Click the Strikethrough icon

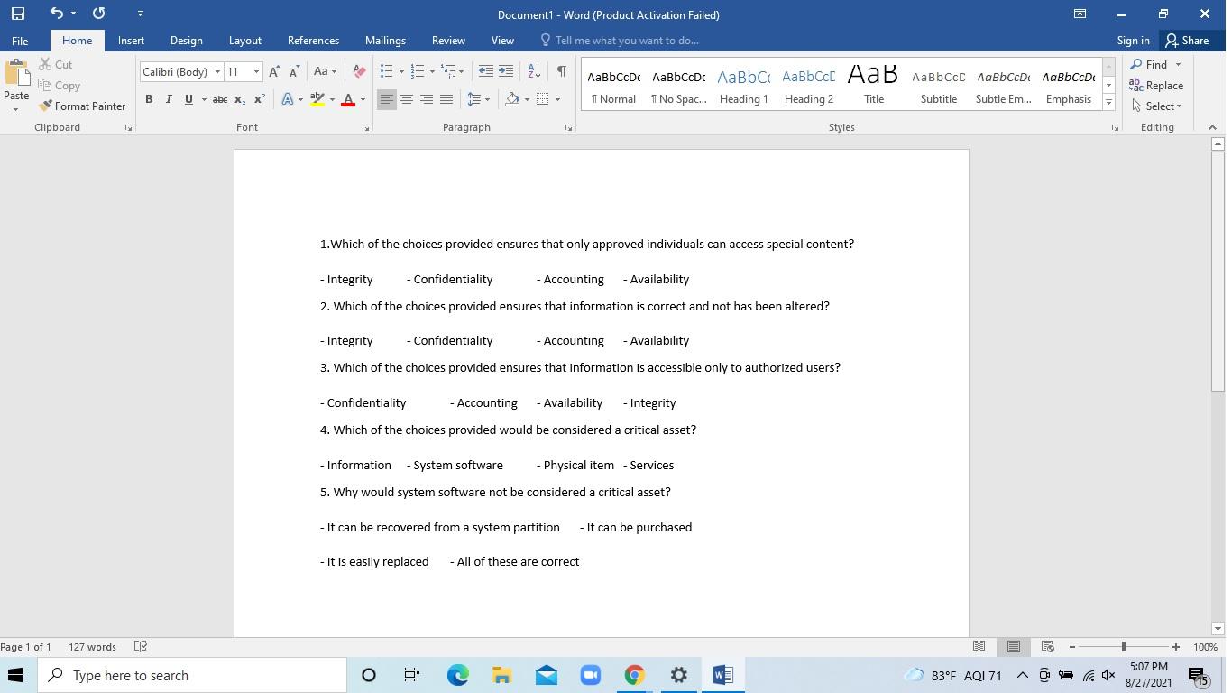[219, 99]
